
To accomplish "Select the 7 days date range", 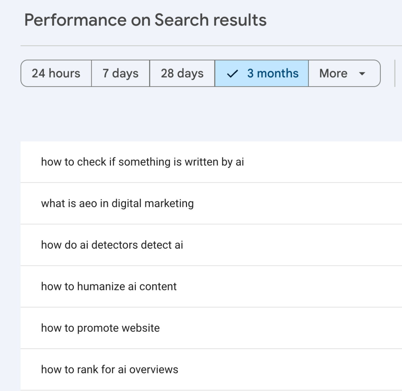I will tap(120, 73).
